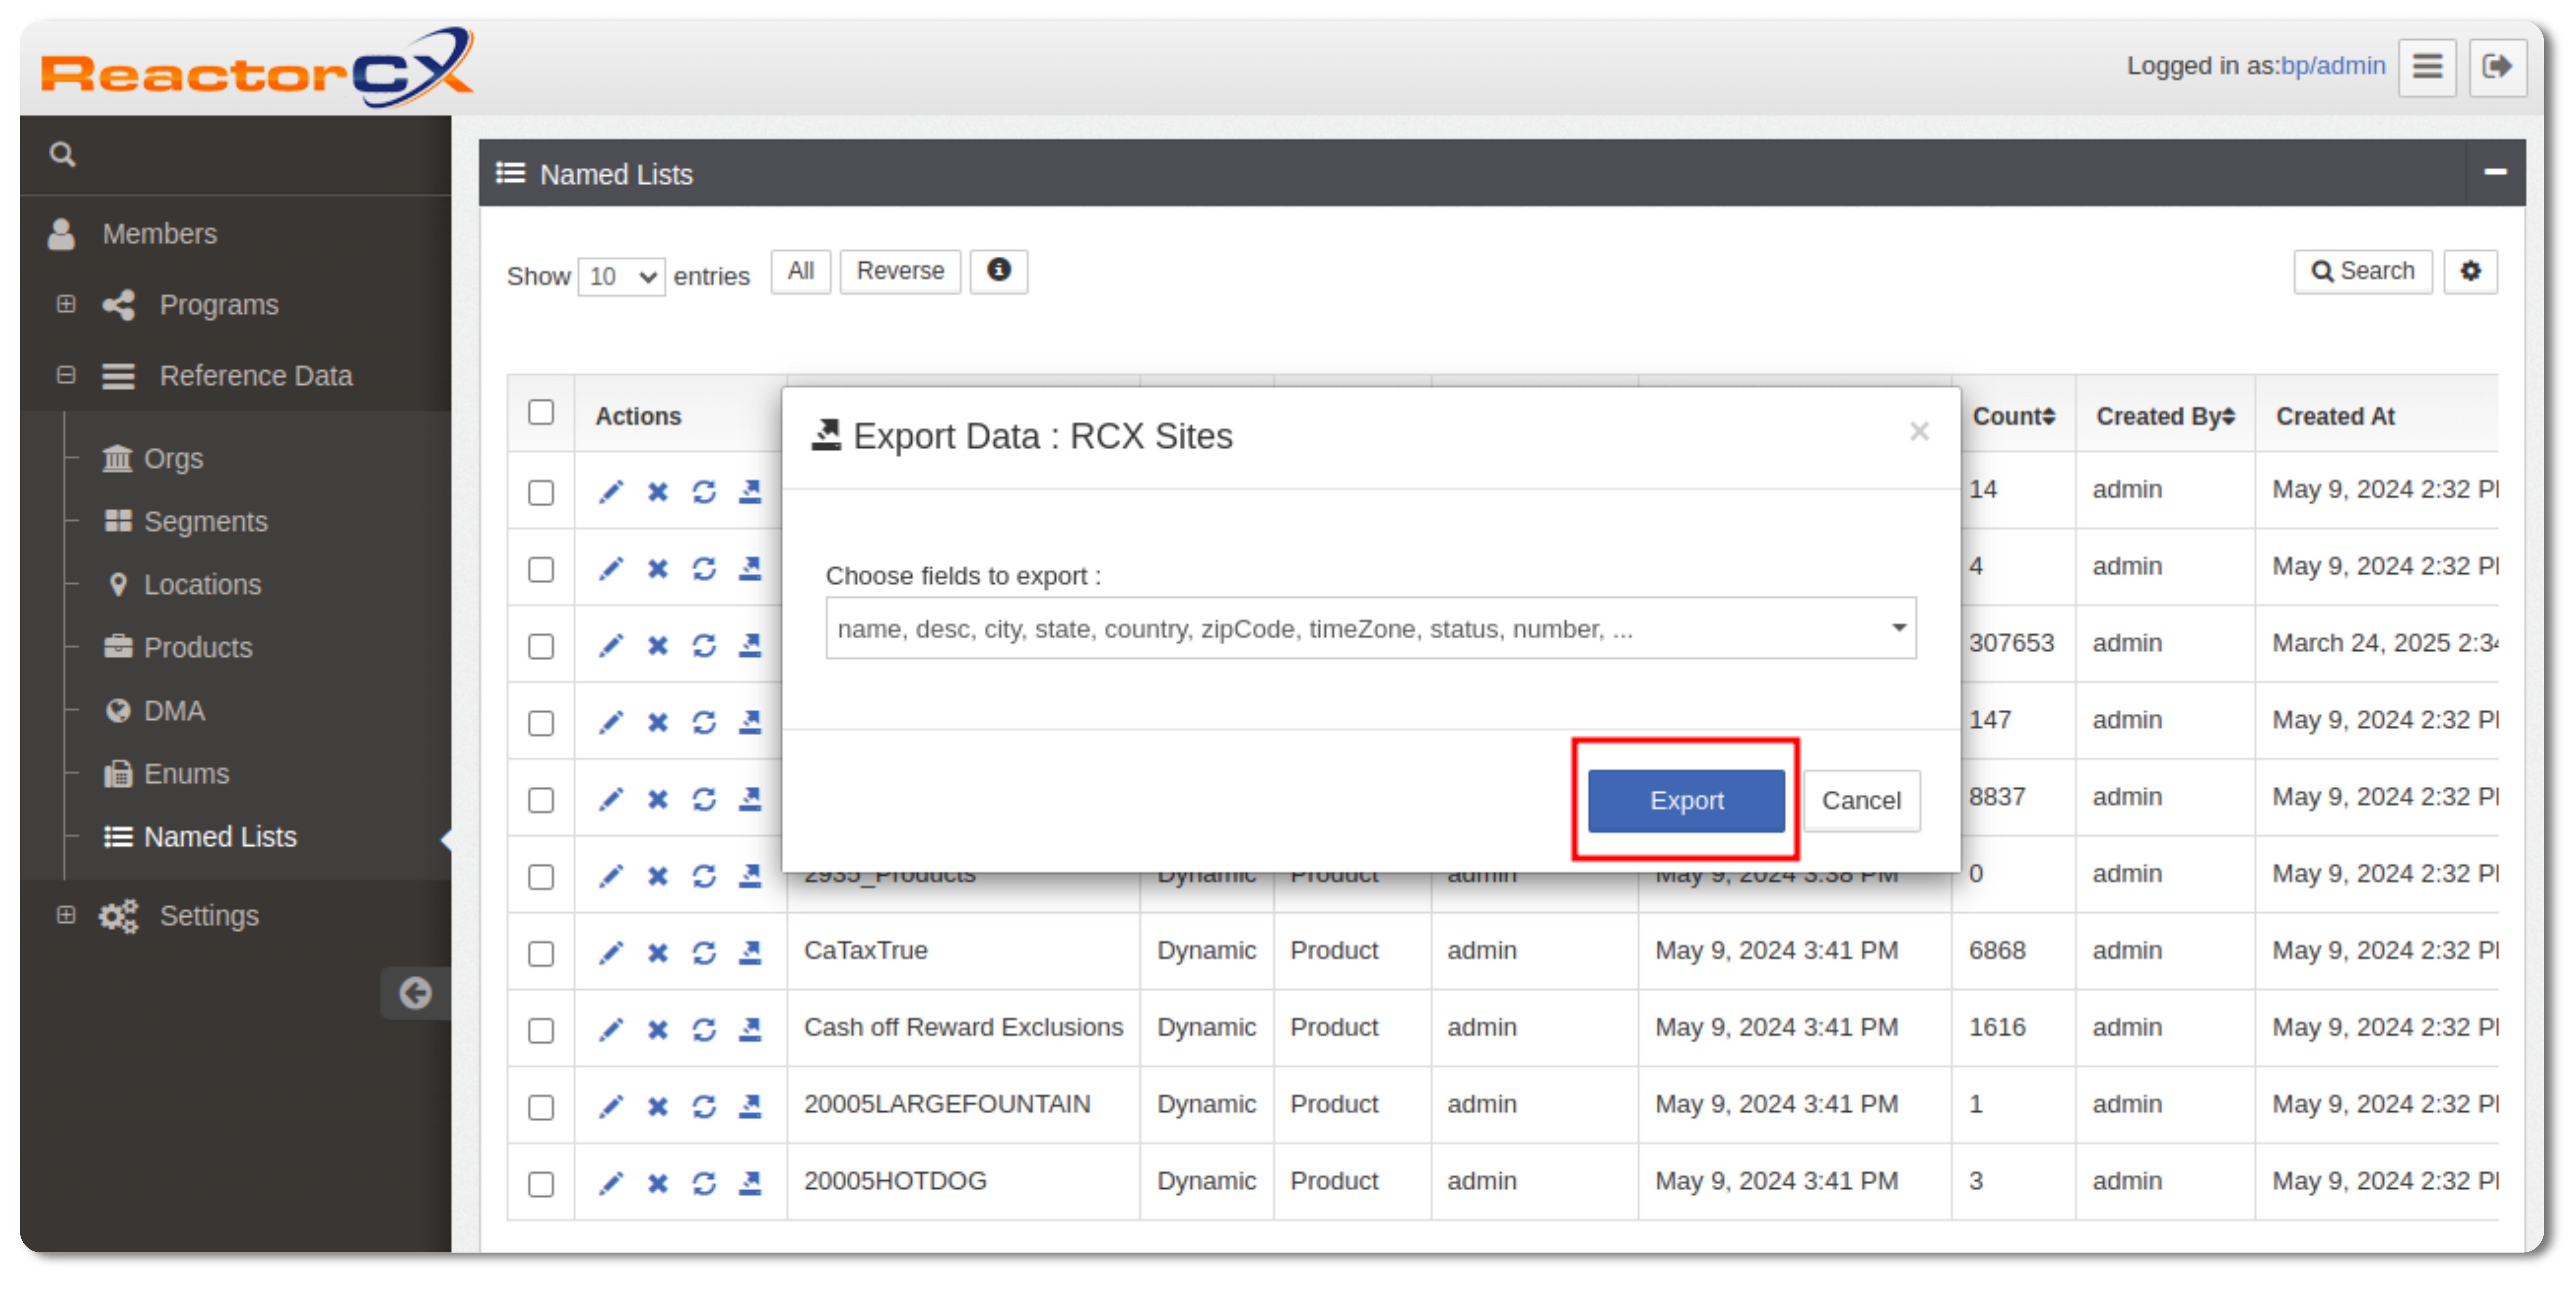Delete the CaTaxTrue list

click(657, 952)
